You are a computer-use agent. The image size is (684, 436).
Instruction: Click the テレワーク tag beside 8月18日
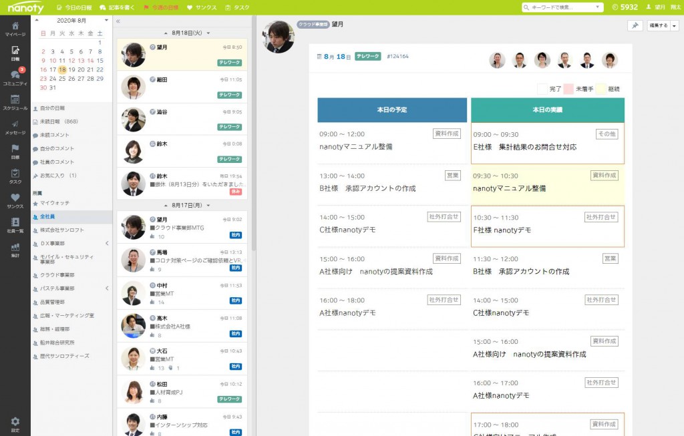368,56
